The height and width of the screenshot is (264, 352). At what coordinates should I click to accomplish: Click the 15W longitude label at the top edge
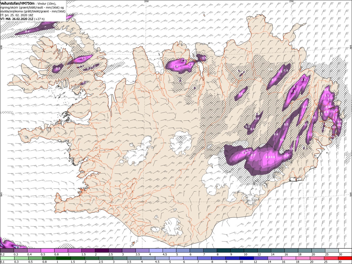click(291, 1)
